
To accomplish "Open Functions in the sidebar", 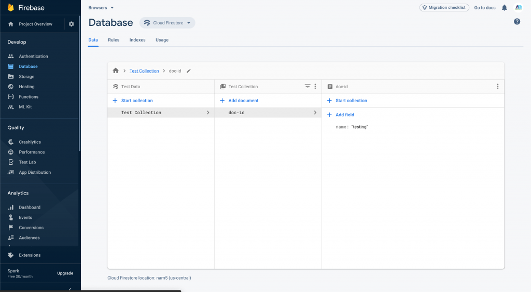I will click(x=29, y=97).
